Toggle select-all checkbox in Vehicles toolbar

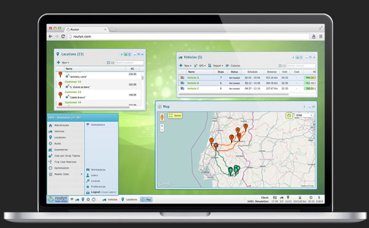pyautogui.click(x=280, y=66)
